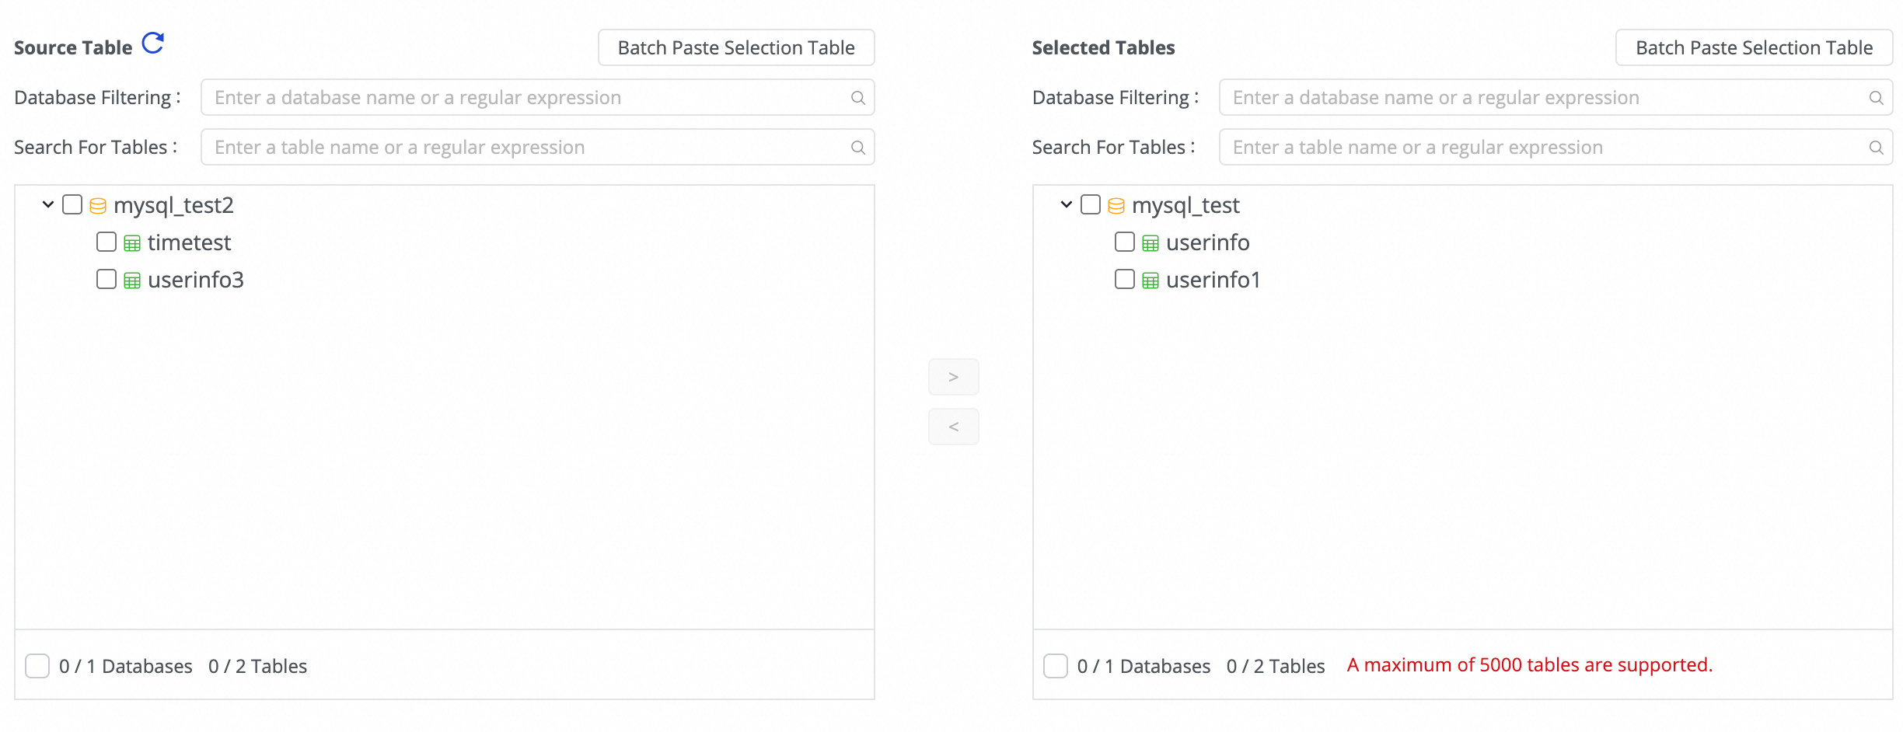The width and height of the screenshot is (1903, 732).
Task: Select the userinfo1 table entry
Action: coord(1213,280)
